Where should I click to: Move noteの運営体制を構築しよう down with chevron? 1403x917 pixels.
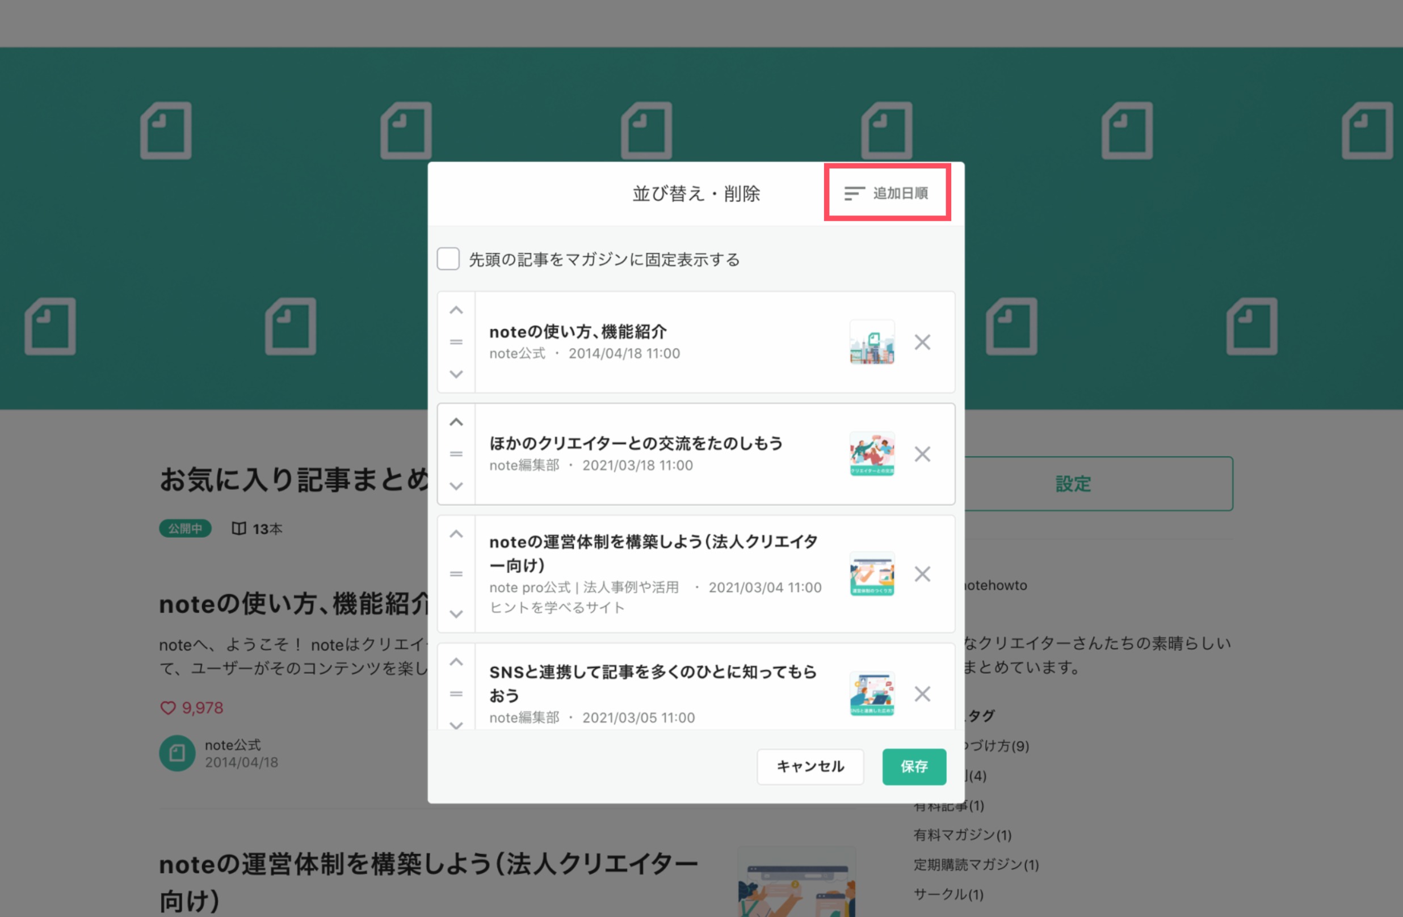coord(456,614)
